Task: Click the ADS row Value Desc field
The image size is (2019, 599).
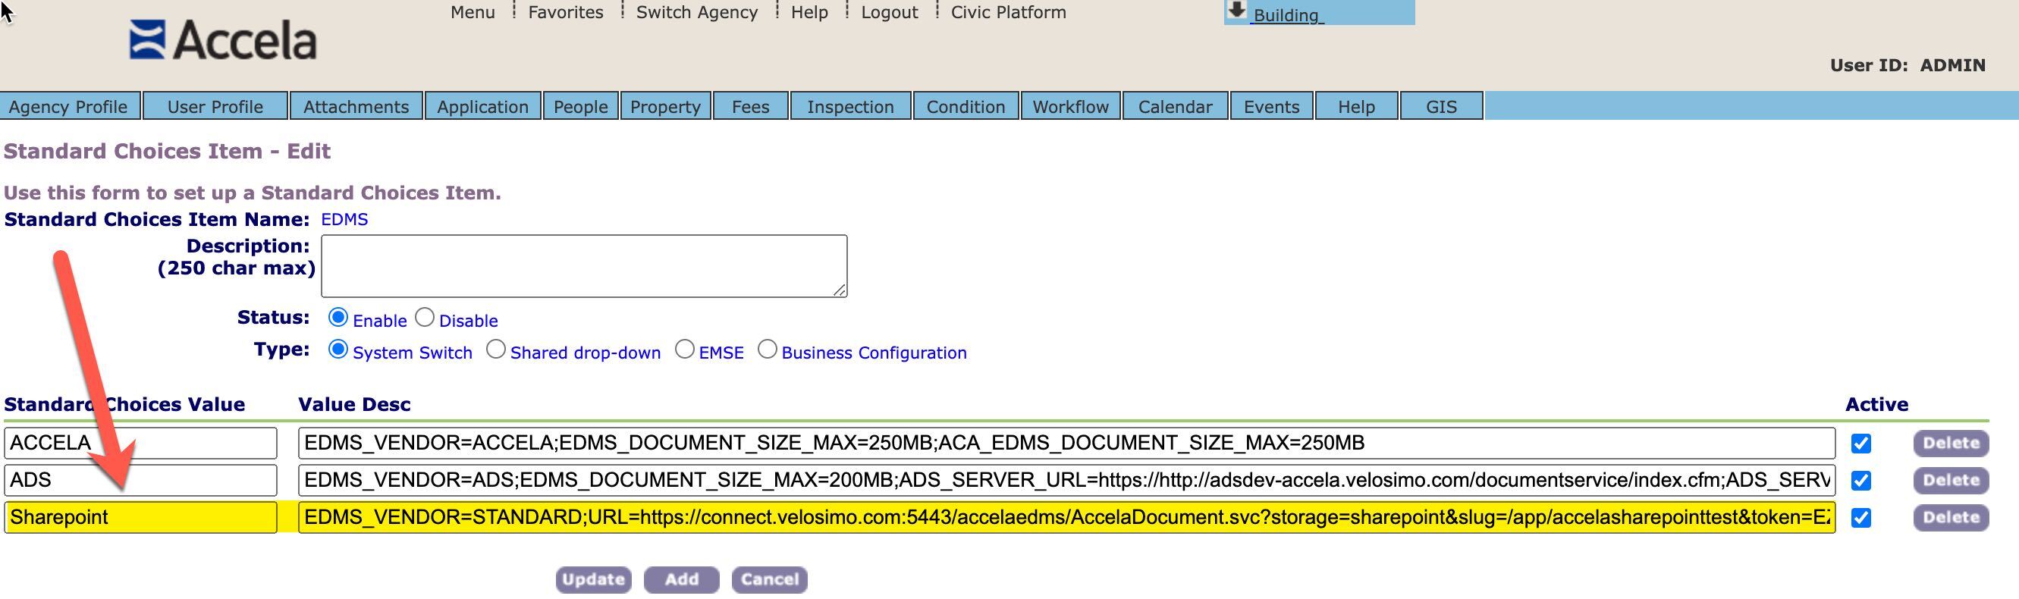Action: [x=1066, y=480]
